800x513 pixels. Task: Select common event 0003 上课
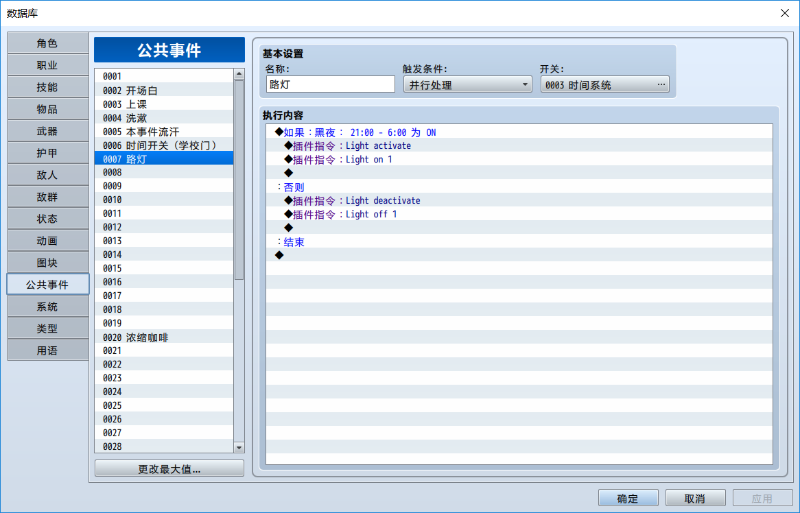click(164, 104)
